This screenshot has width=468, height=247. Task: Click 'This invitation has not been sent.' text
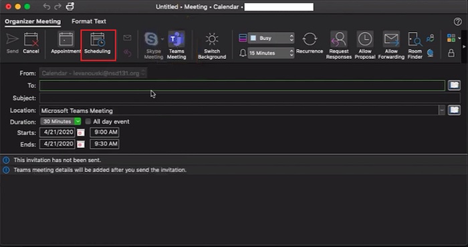(57, 160)
